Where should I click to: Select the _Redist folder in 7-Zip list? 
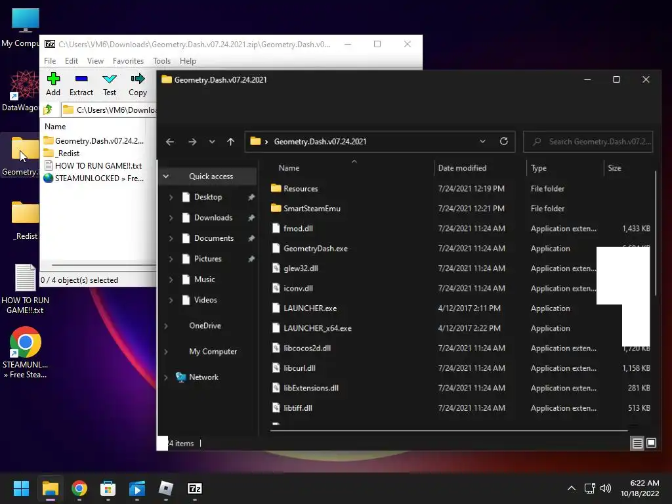[62, 154]
